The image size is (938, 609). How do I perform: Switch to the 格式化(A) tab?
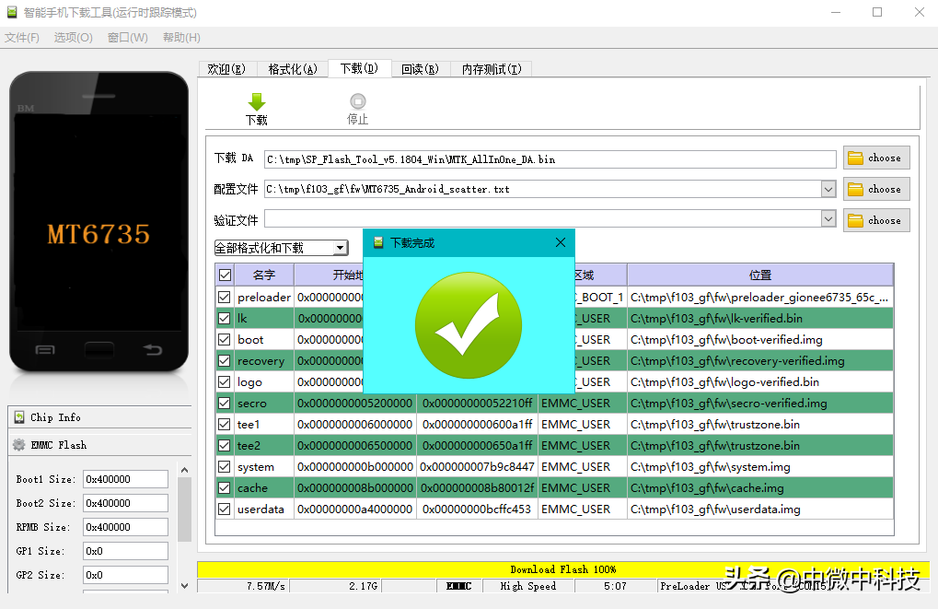tap(294, 68)
